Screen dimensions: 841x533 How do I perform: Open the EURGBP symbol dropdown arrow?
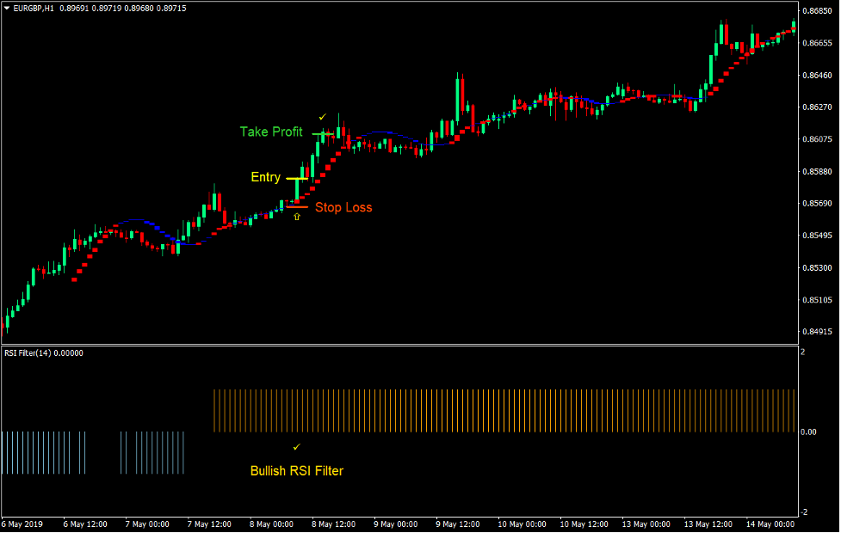click(6, 6)
